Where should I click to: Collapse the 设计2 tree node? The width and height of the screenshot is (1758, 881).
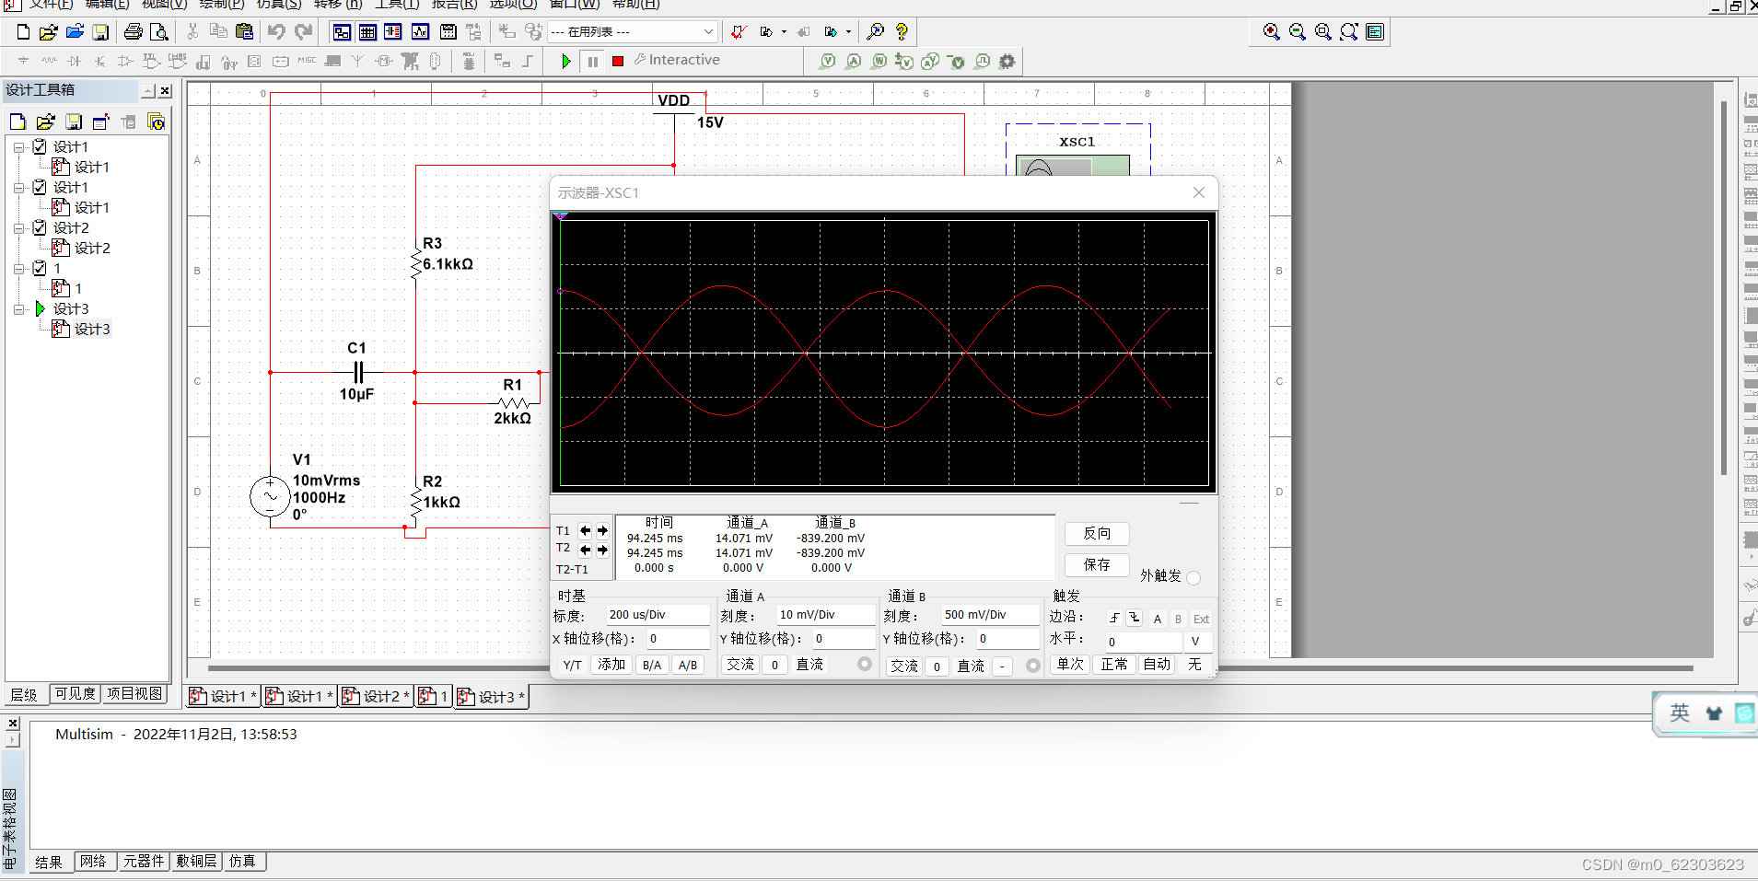tap(18, 228)
